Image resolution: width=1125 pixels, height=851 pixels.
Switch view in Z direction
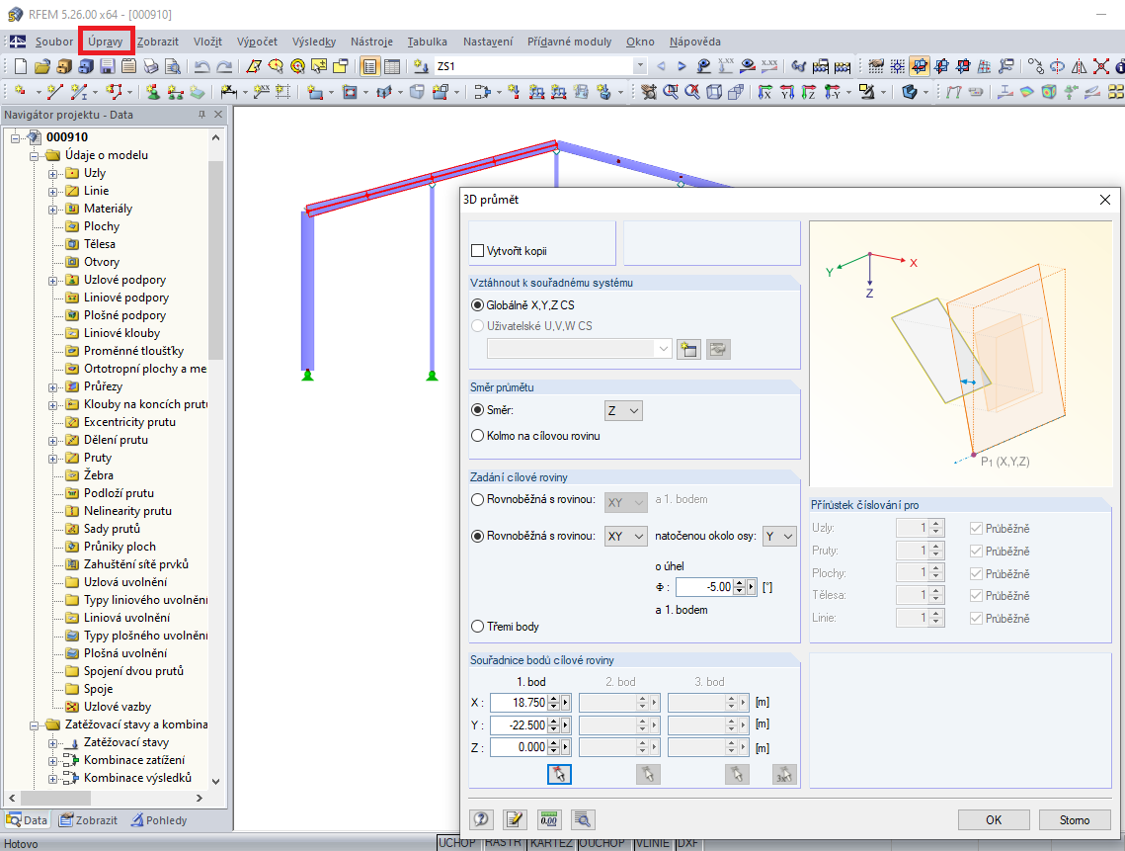[x=809, y=92]
